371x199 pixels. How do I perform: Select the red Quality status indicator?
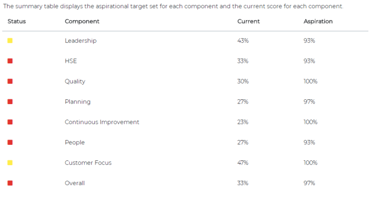pyautogui.click(x=10, y=82)
